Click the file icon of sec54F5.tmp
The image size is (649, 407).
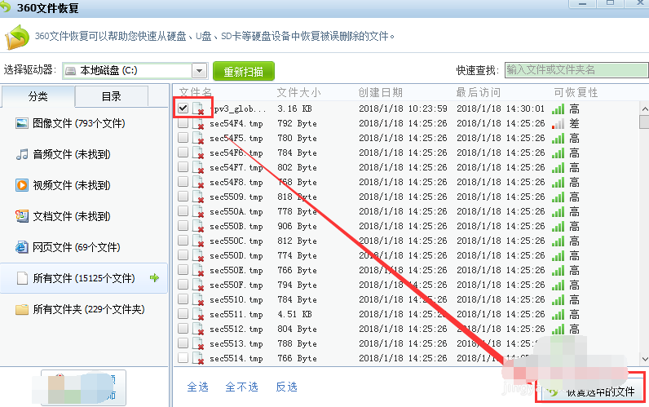click(x=199, y=139)
